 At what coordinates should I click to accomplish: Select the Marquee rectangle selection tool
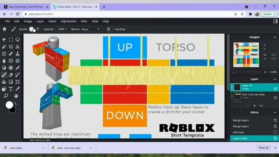point(10,40)
